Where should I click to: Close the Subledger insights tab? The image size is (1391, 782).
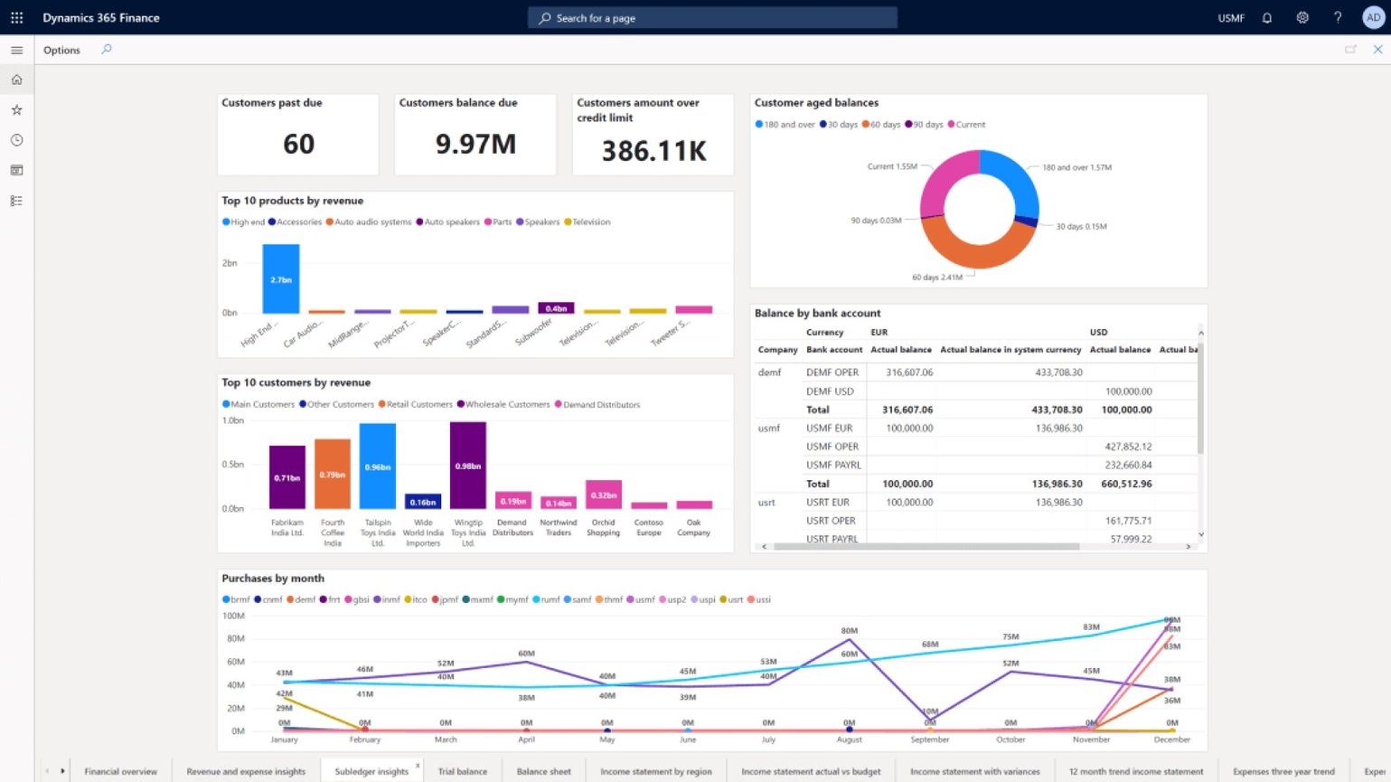tap(418, 764)
